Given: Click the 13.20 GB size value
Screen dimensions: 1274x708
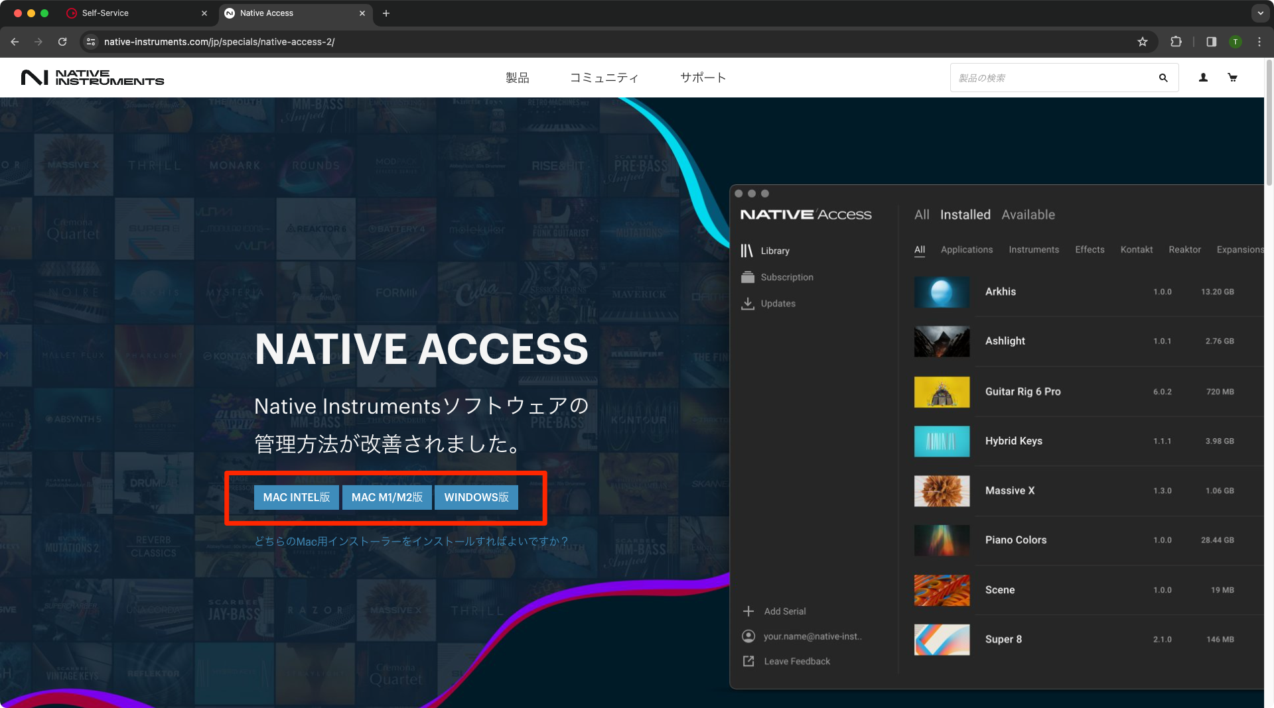Looking at the screenshot, I should tap(1218, 292).
